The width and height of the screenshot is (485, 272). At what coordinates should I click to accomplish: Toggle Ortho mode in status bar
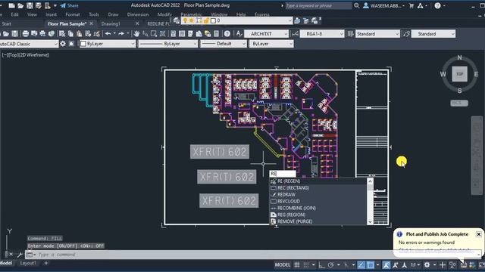point(321,265)
